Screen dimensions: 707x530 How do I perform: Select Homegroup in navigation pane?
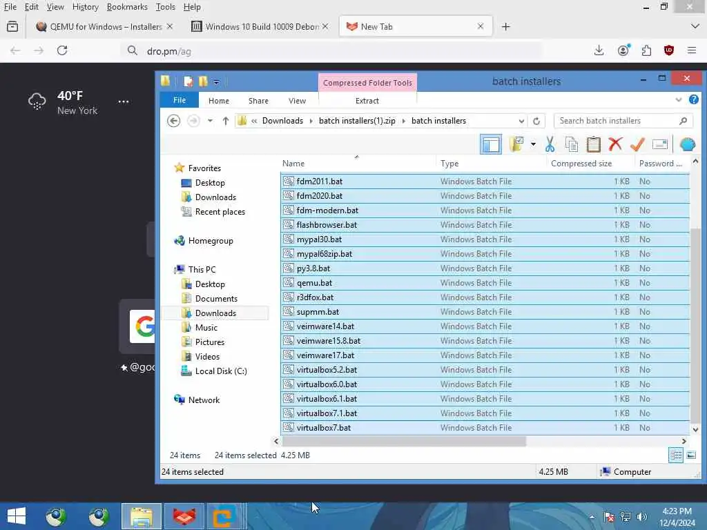click(x=211, y=241)
